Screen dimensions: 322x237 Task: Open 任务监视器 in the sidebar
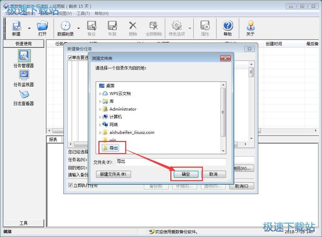[x=24, y=78]
